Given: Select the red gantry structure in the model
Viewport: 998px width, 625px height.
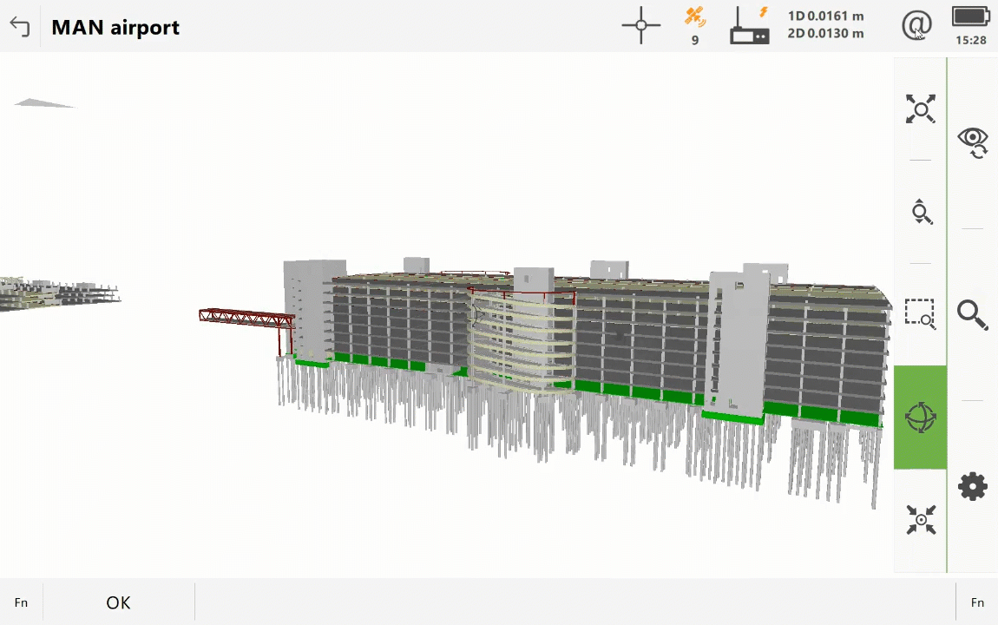Looking at the screenshot, I should pos(246,317).
